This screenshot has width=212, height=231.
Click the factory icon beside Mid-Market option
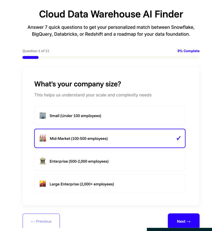tap(43, 138)
